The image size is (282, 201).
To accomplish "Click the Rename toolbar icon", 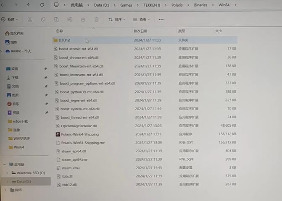I will click(x=70, y=19).
